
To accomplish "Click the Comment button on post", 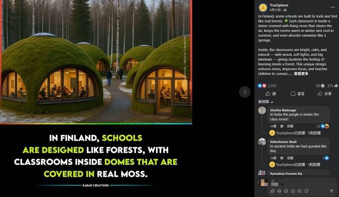I will click(297, 94).
